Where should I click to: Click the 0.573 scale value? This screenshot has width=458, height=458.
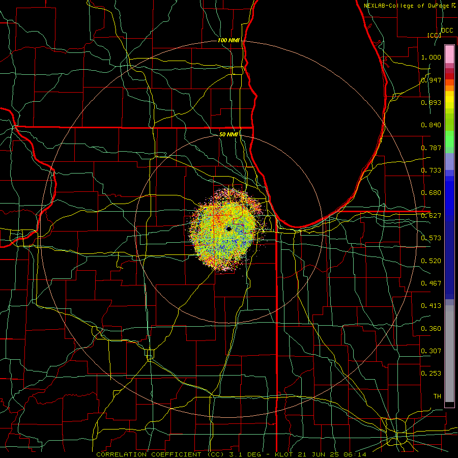pyautogui.click(x=431, y=238)
